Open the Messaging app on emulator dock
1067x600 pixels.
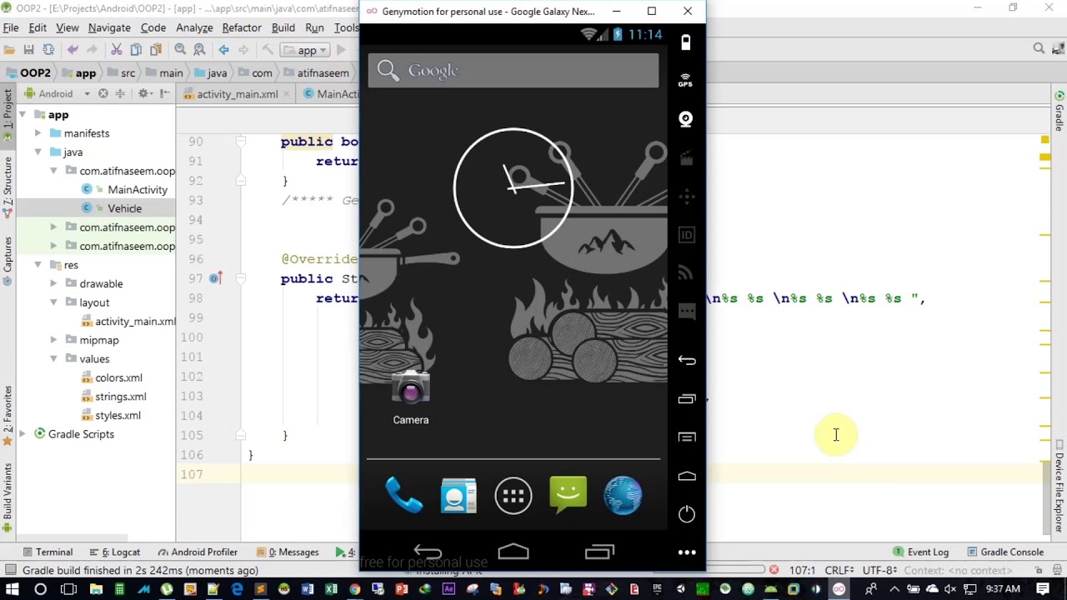569,495
